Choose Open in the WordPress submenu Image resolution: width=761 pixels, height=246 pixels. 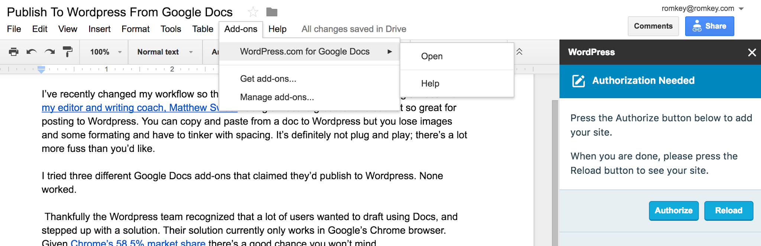457,56
